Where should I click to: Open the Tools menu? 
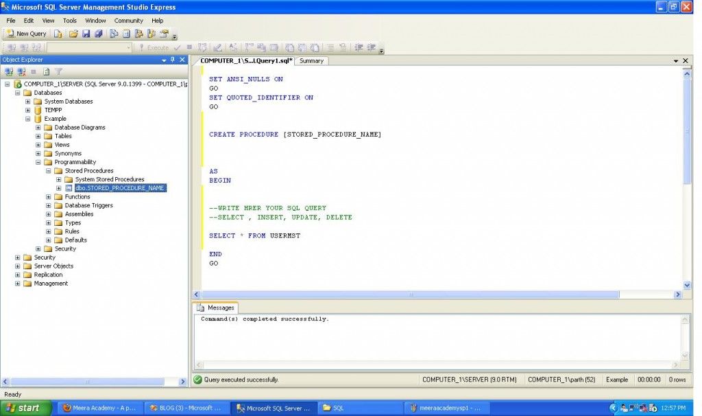click(69, 21)
